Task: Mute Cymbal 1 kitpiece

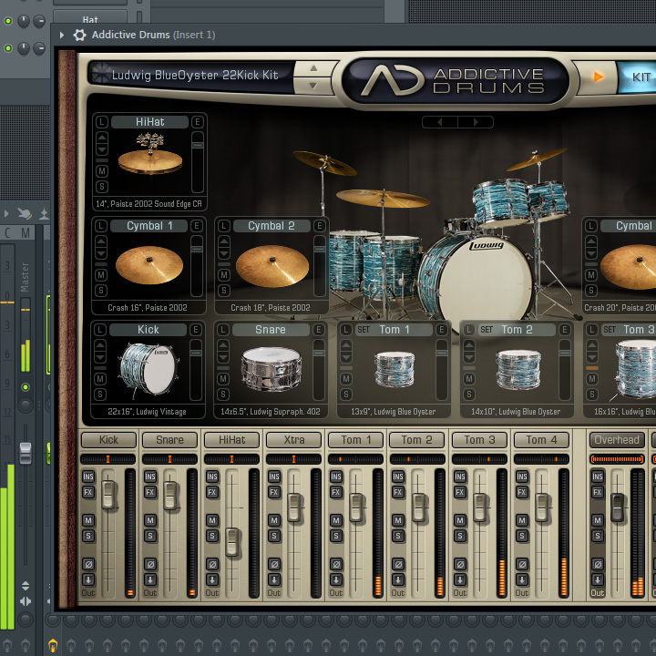Action: click(101, 275)
